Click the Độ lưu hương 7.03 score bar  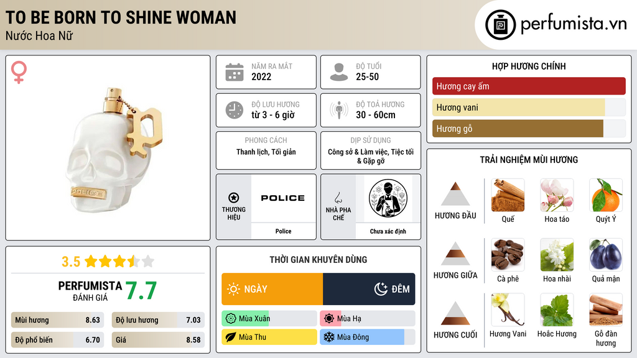tap(158, 320)
